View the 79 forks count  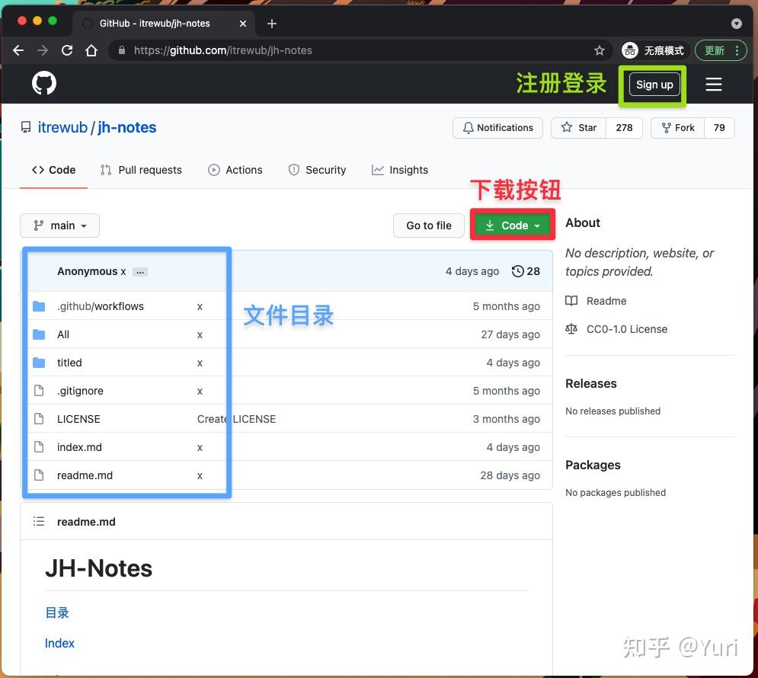point(719,127)
